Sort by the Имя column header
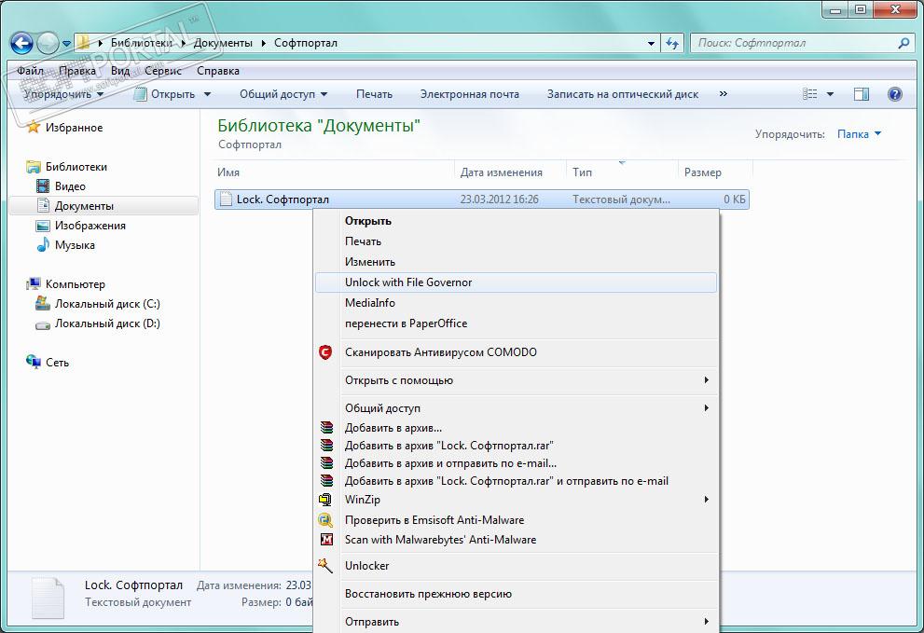The width and height of the screenshot is (924, 633). (x=228, y=172)
